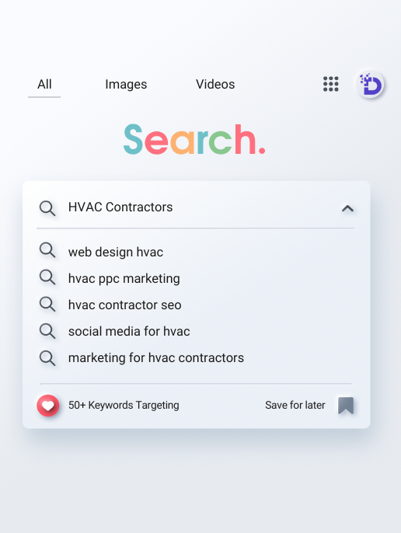The width and height of the screenshot is (401, 533).
Task: Click the search icon next to web design hvac
Action: pos(47,250)
